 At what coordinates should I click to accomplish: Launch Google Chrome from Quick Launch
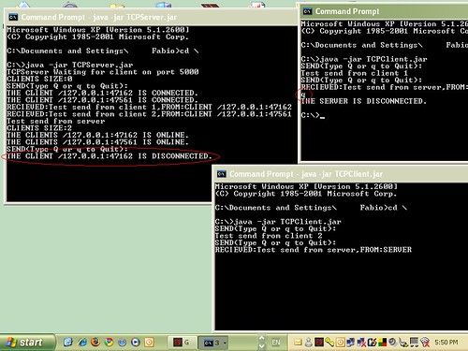[109, 343]
